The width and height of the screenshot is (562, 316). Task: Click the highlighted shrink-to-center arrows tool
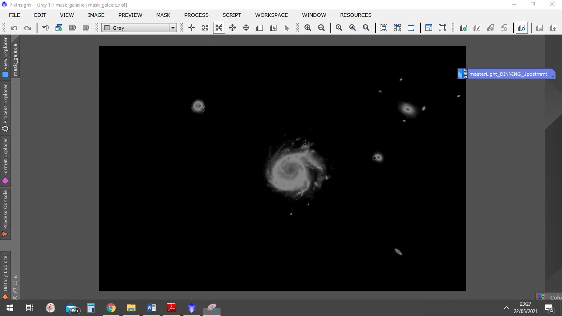click(x=219, y=28)
